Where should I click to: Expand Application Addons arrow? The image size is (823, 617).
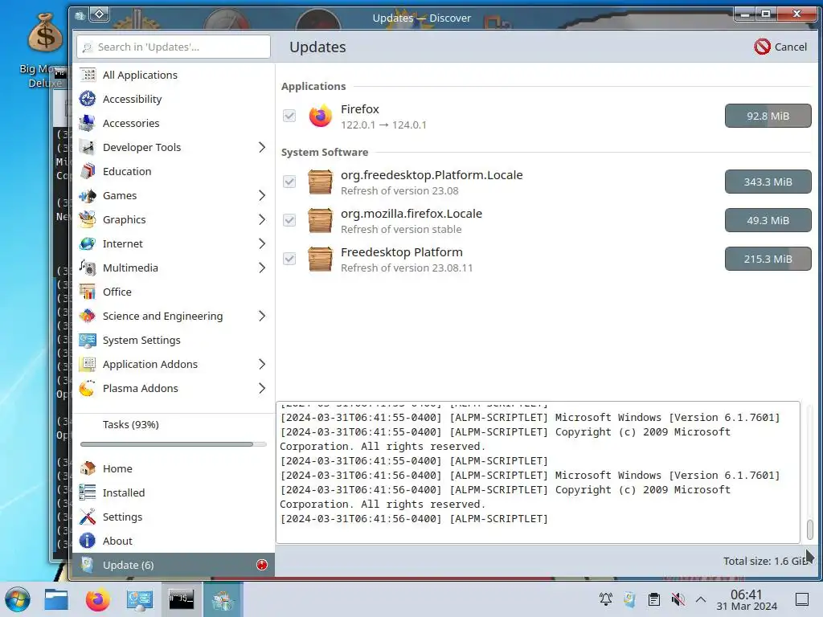pyautogui.click(x=262, y=365)
